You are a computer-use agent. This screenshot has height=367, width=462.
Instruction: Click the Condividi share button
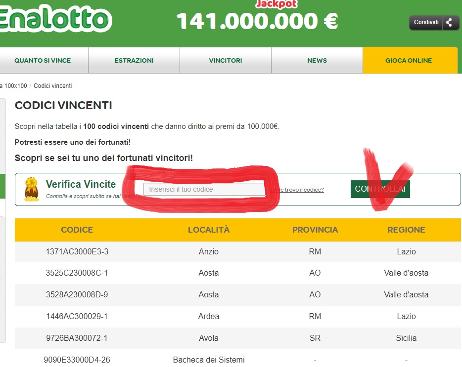tap(434, 22)
